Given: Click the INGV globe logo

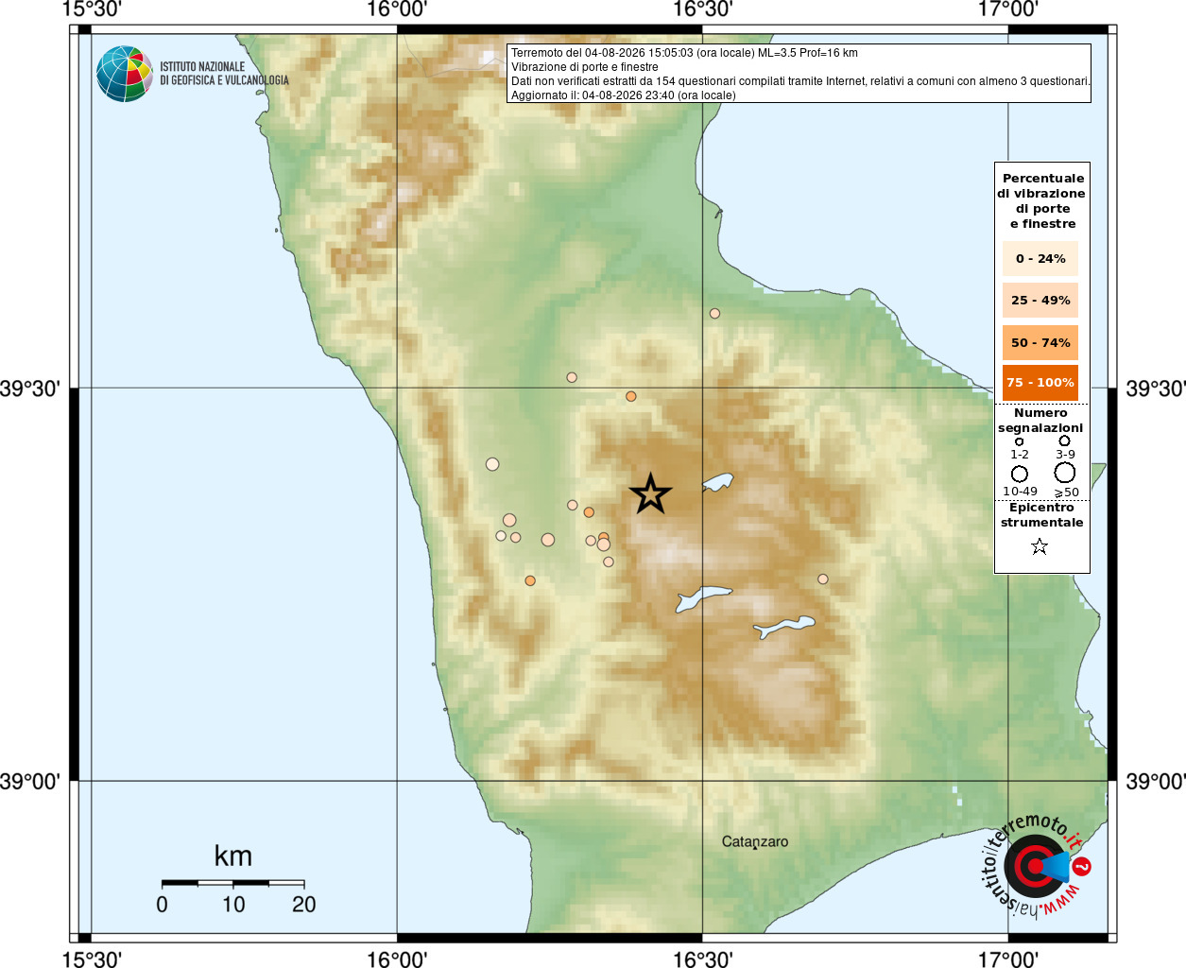Looking at the screenshot, I should pyautogui.click(x=125, y=74).
